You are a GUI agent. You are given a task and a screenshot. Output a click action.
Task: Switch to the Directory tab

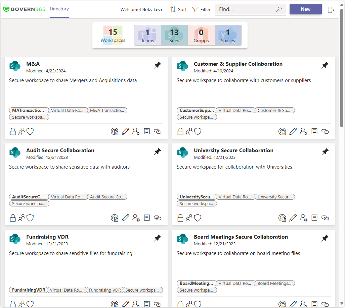pos(59,9)
